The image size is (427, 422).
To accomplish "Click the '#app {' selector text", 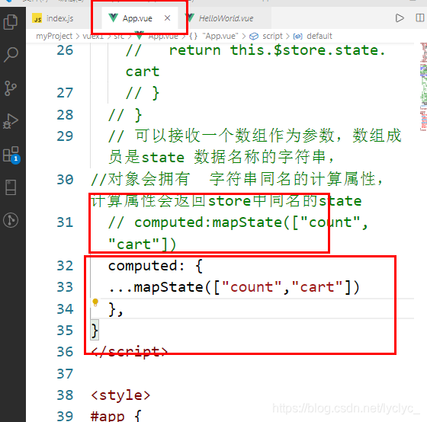I will (116, 416).
